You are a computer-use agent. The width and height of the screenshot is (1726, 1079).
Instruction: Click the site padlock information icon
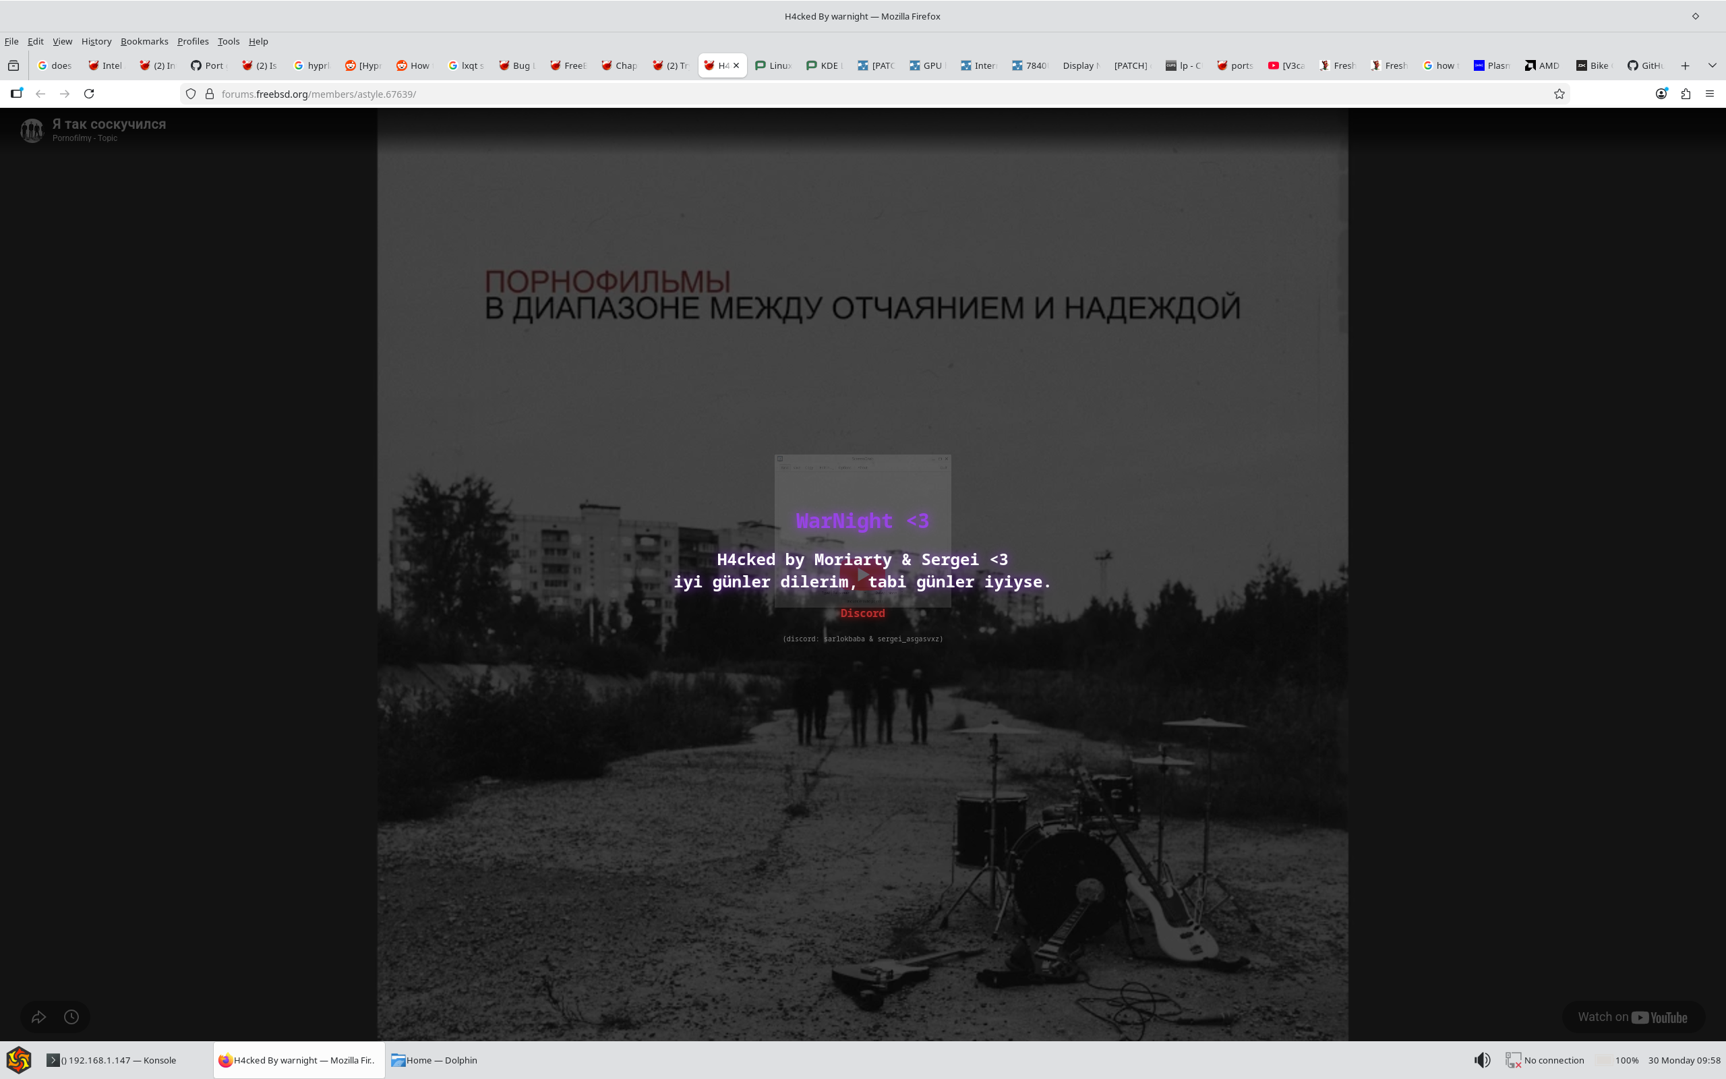pyautogui.click(x=210, y=94)
